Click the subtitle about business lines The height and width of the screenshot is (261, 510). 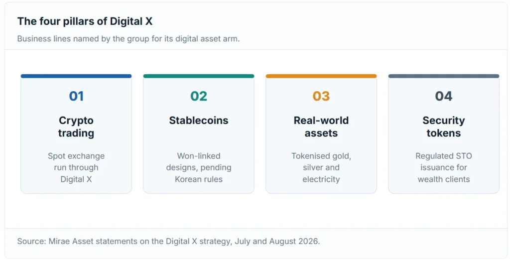128,39
